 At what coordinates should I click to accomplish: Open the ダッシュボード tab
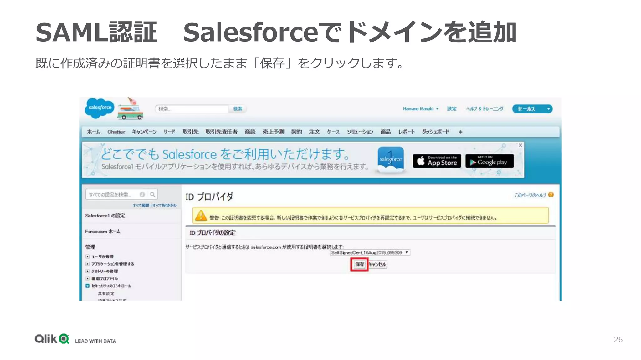click(436, 132)
